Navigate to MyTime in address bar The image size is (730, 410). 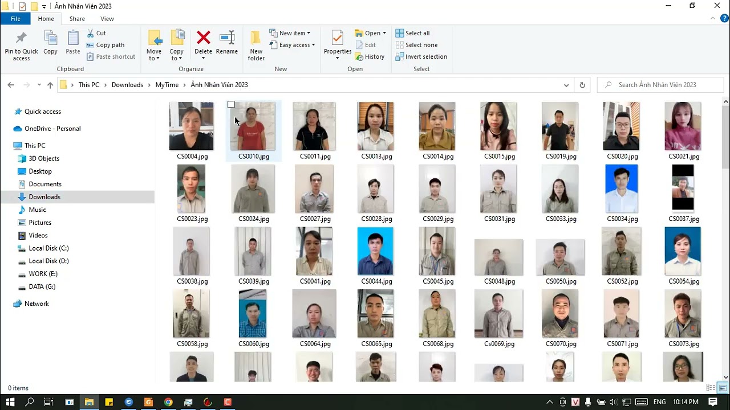pos(167,85)
